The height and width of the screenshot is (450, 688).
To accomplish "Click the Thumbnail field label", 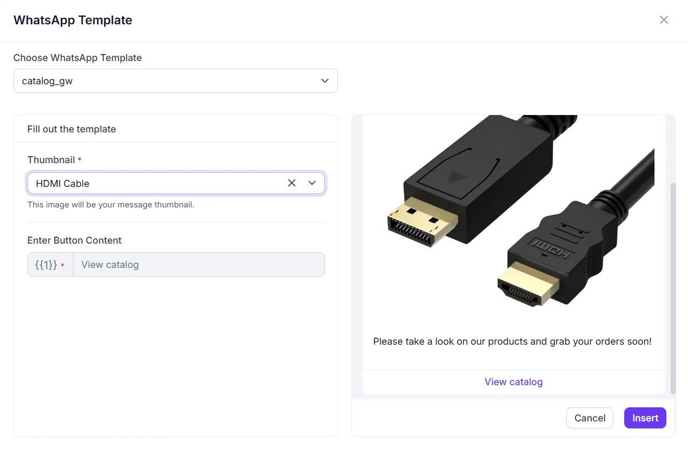I will pos(51,160).
